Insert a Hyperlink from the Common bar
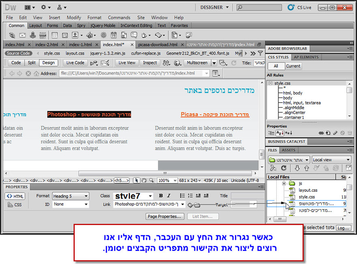Screen dimensions: 357x264 (x=12, y=35)
